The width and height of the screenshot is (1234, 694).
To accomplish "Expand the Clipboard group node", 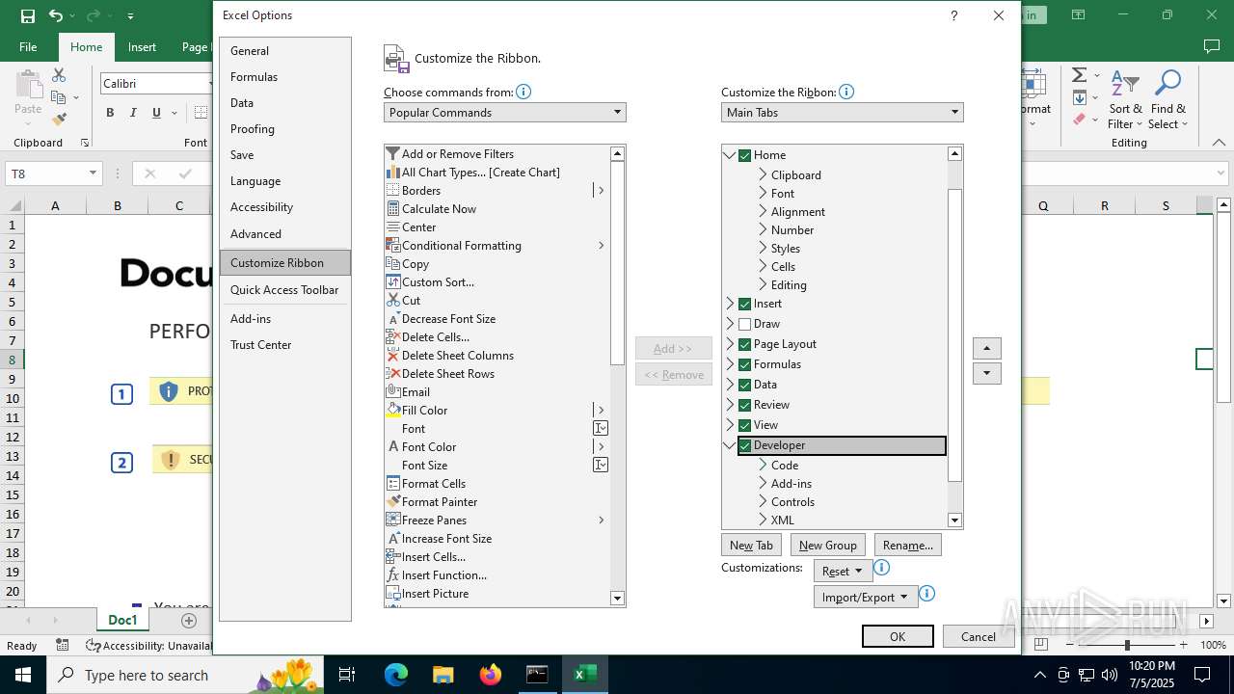I will [x=763, y=175].
